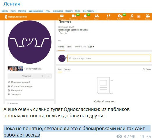Click the 'Лентач' group name heading
The image size is (152, 140).
coord(65,22)
